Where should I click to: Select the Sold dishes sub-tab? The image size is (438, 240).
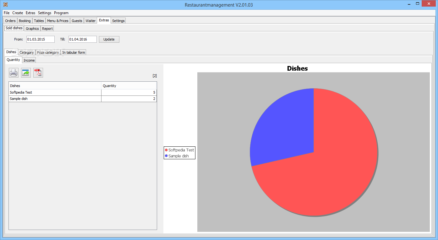[14, 28]
